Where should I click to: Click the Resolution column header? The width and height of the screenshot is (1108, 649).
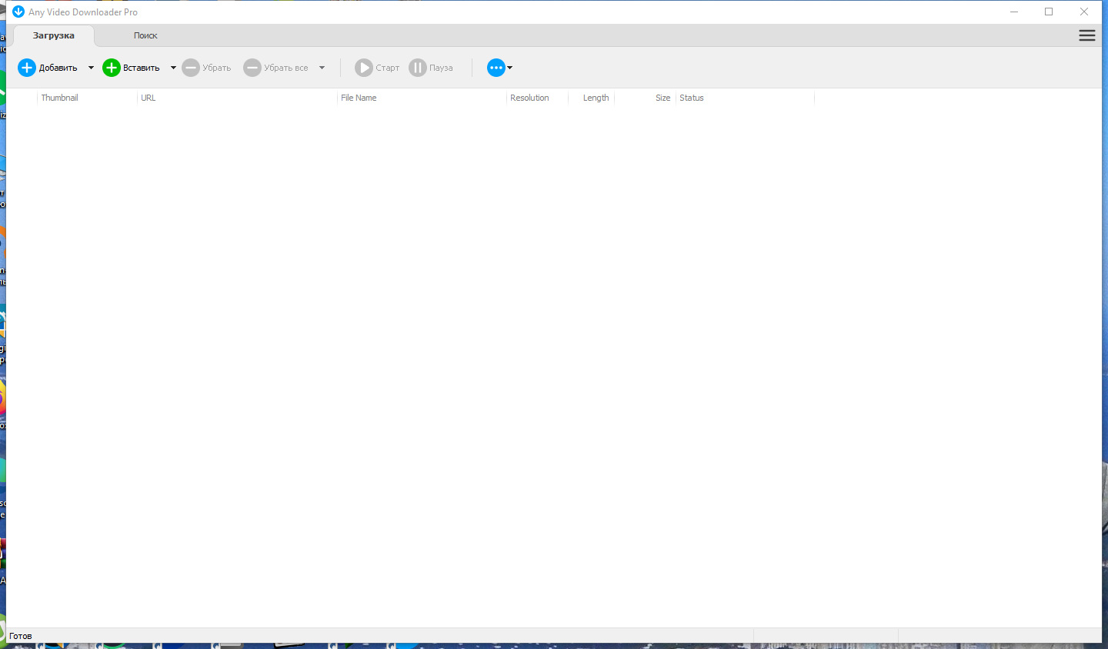[x=537, y=98]
